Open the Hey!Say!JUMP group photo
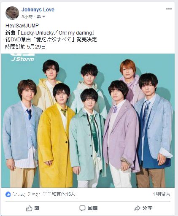Image resolution: width=178 pixels, height=216 pixels. [88, 121]
